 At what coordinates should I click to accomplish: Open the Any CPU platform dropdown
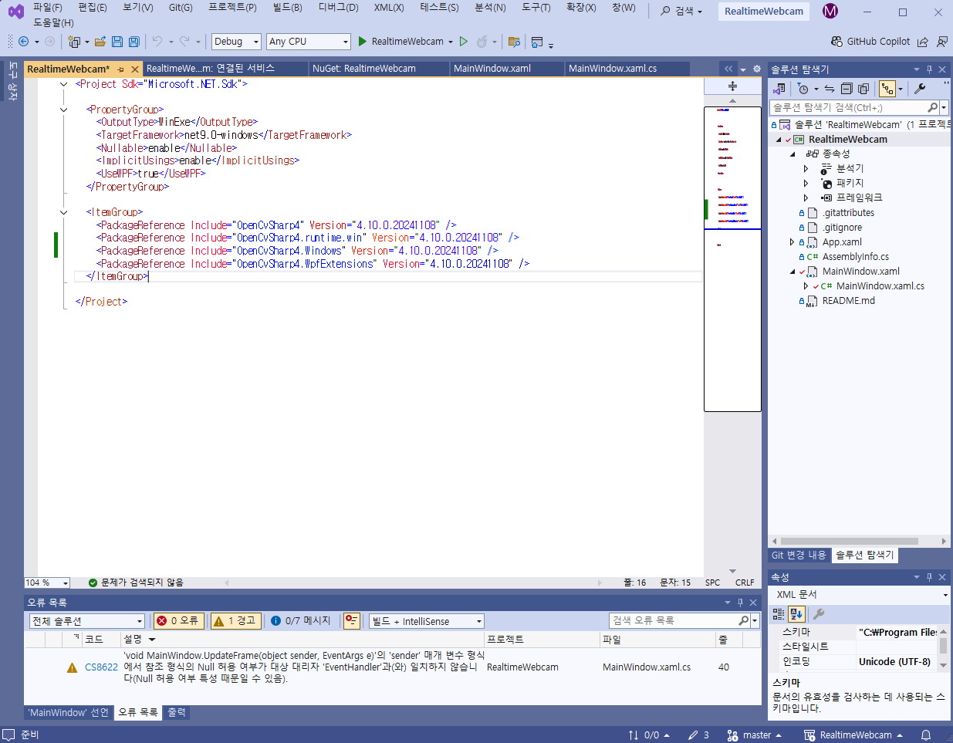(x=308, y=42)
